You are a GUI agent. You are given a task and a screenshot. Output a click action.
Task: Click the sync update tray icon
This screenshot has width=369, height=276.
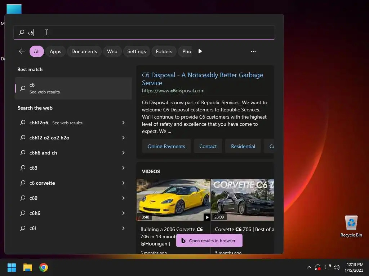click(318, 267)
